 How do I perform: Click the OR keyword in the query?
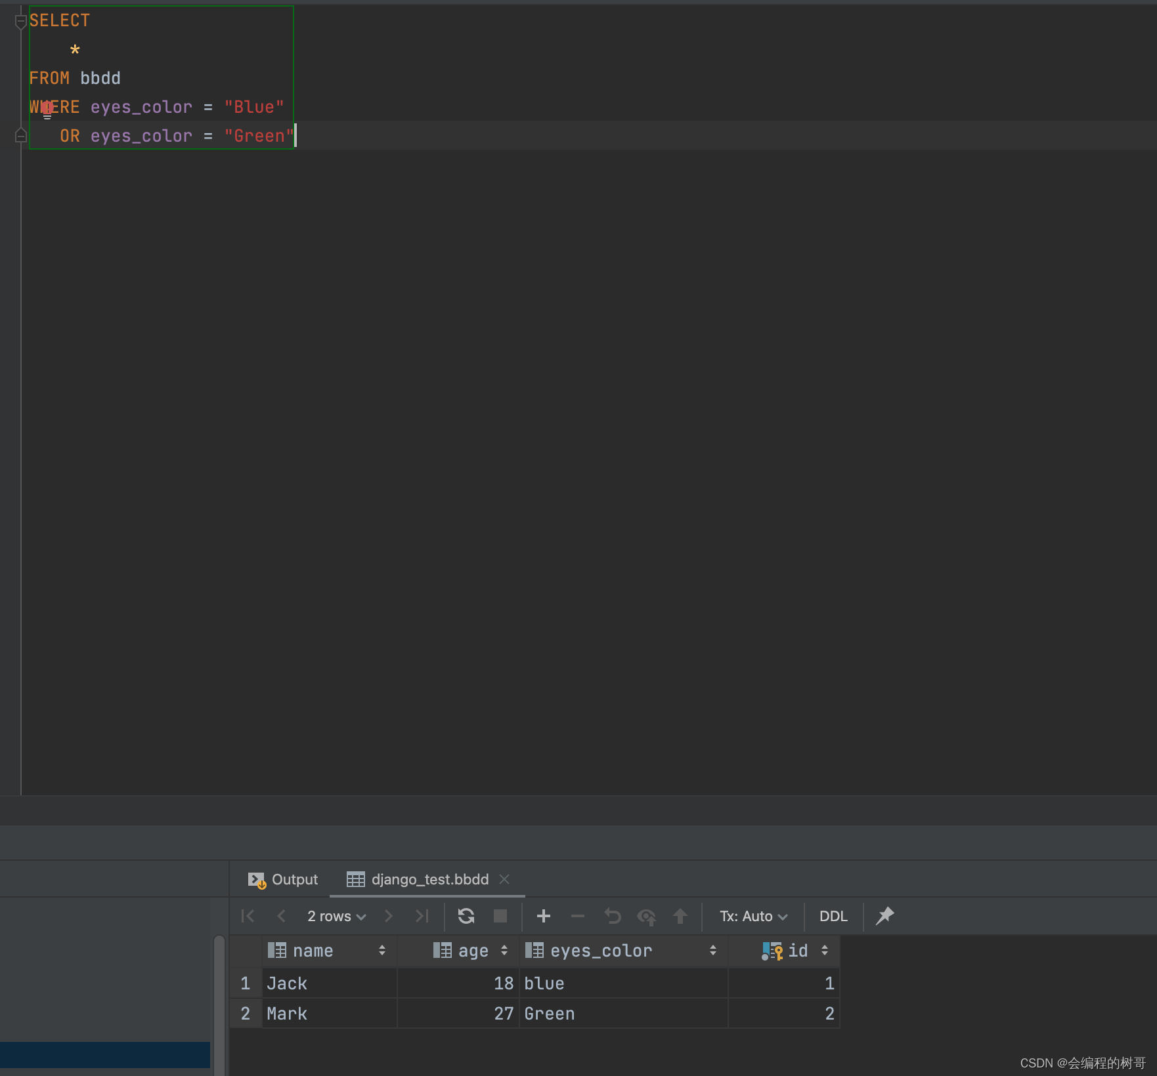pyautogui.click(x=70, y=136)
